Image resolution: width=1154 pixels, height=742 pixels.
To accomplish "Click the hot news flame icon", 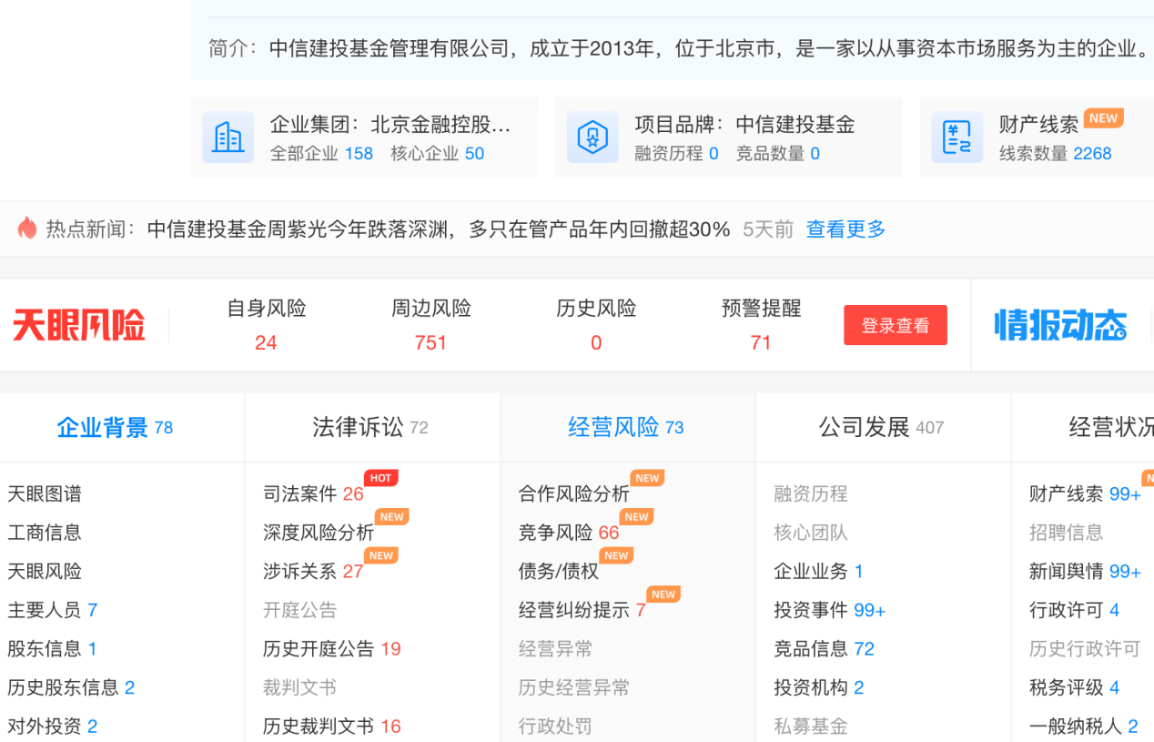I will coord(26,229).
